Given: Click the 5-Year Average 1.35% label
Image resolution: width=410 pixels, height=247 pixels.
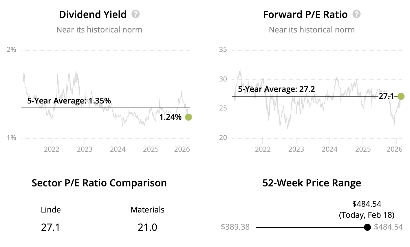Looking at the screenshot, I should [69, 101].
